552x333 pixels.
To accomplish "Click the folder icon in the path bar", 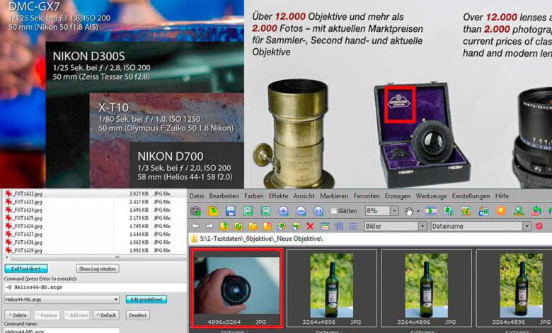I will point(194,239).
